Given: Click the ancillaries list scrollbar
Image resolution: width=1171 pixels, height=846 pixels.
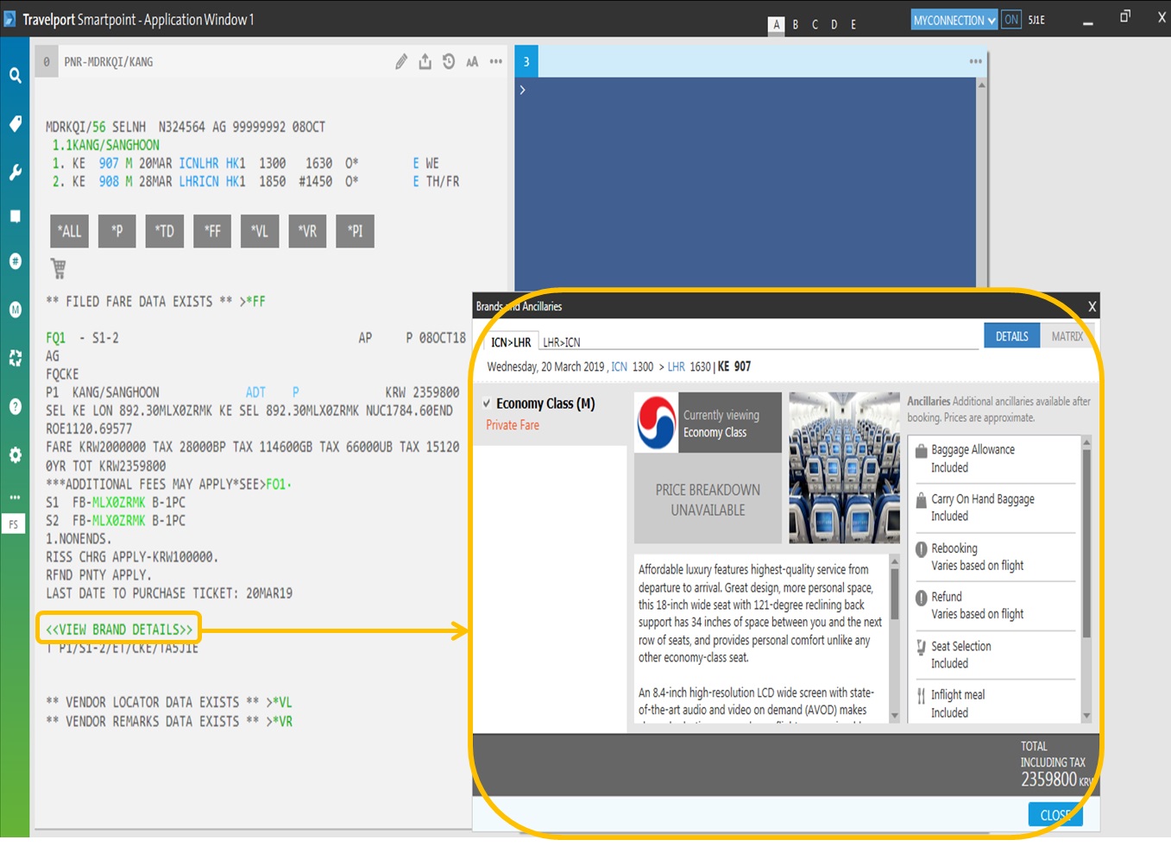Looking at the screenshot, I should pyautogui.click(x=1086, y=579).
